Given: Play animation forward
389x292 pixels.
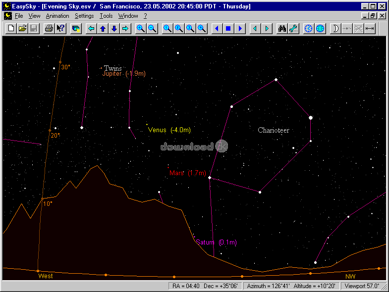Looking at the screenshot, I should pyautogui.click(x=240, y=29).
